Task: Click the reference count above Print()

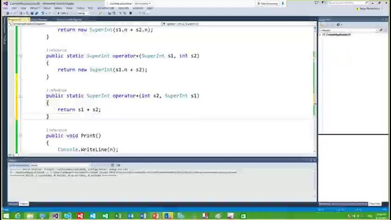Action: 56,130
